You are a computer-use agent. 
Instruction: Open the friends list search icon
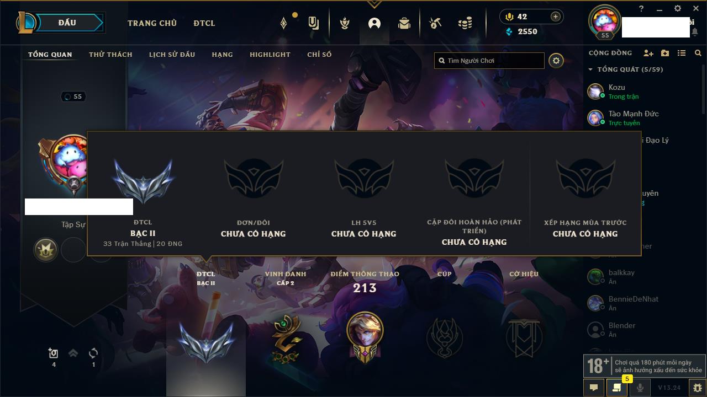698,53
